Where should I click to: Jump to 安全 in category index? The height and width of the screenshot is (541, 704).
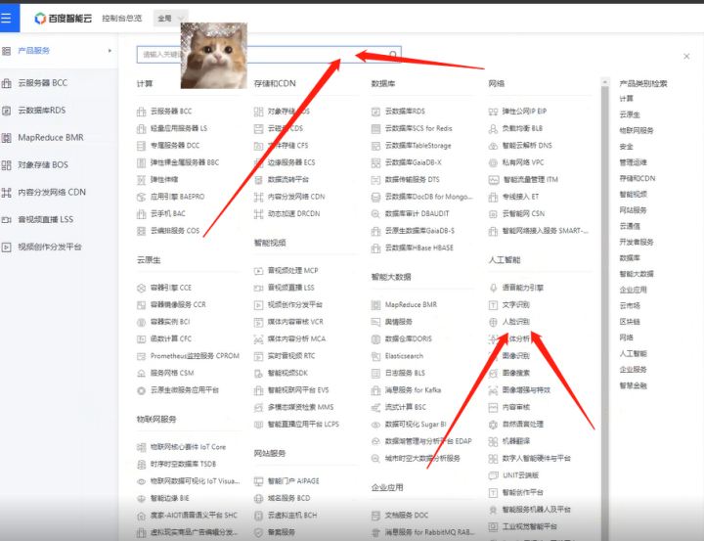(x=627, y=147)
